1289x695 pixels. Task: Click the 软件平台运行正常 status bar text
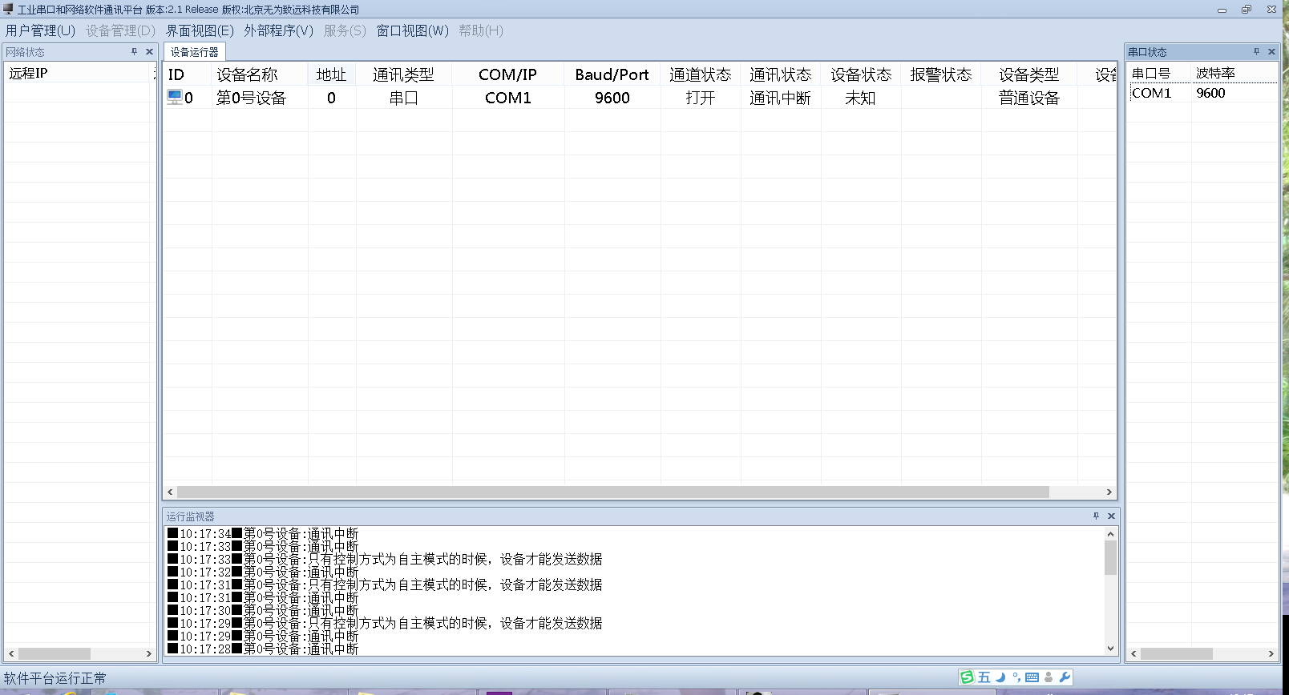pos(55,678)
